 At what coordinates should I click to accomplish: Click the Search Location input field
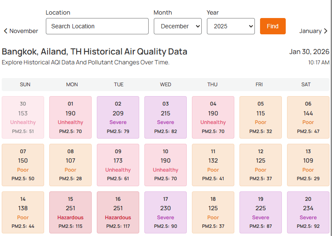coord(97,26)
